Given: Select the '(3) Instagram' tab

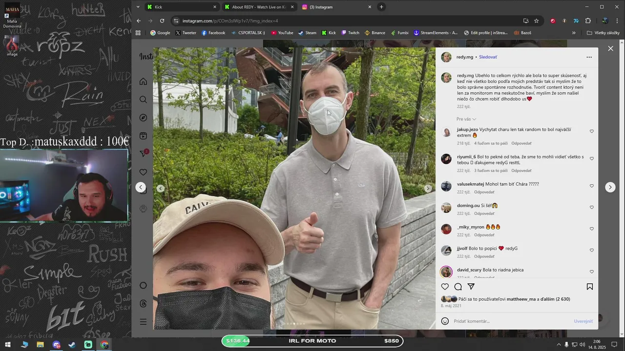Looking at the screenshot, I should (336, 7).
